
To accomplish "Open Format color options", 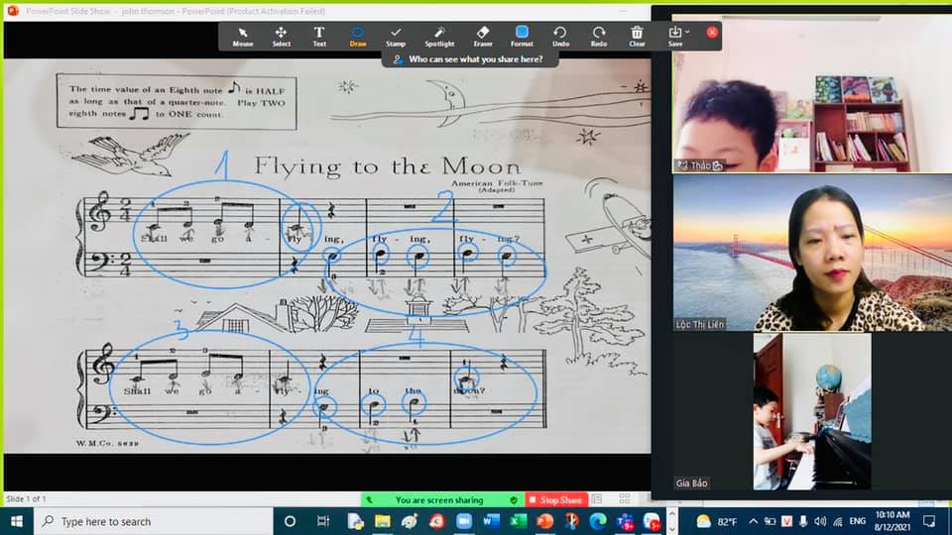I will click(x=522, y=37).
